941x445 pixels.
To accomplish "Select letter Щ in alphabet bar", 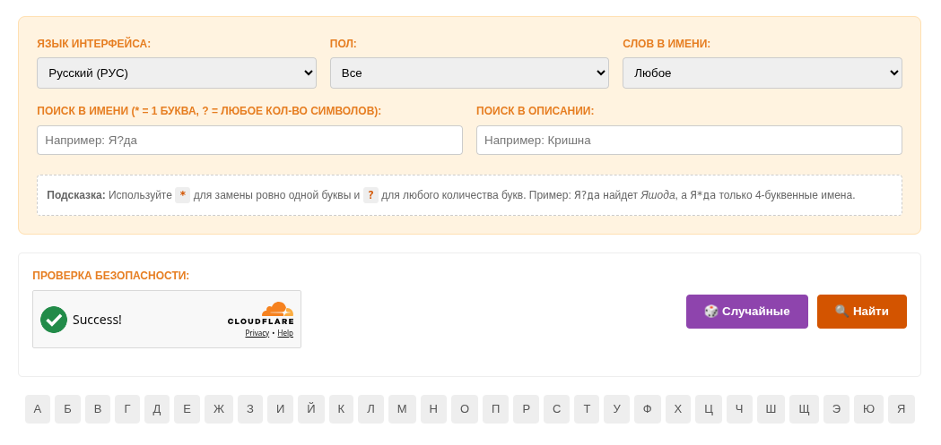I will click(804, 409).
